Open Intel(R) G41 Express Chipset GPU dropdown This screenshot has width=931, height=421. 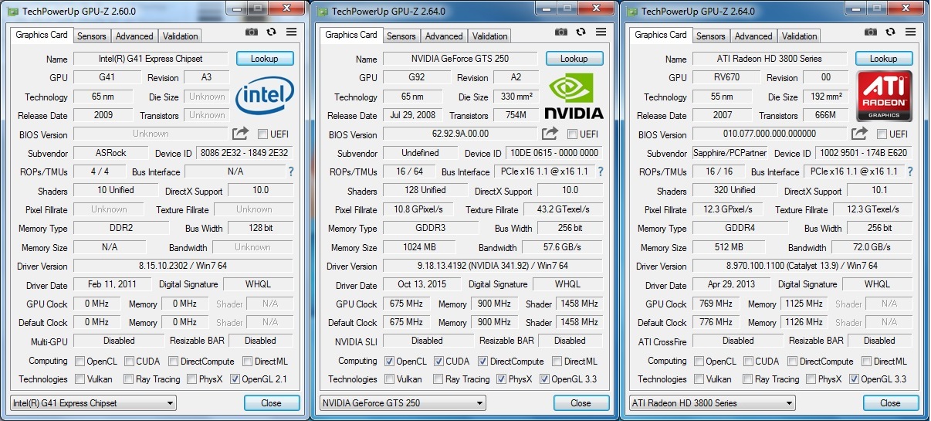coord(93,403)
